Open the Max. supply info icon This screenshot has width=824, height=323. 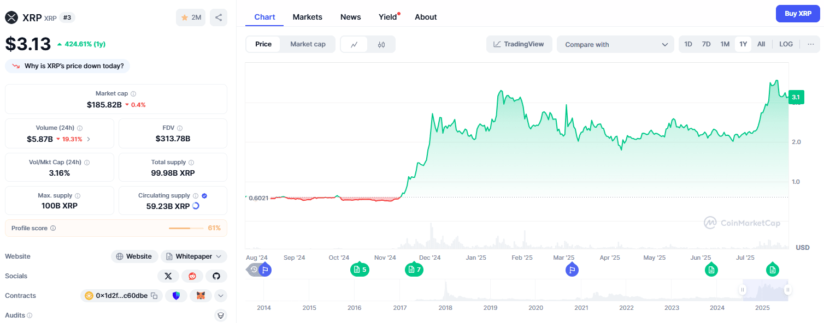pyautogui.click(x=78, y=196)
